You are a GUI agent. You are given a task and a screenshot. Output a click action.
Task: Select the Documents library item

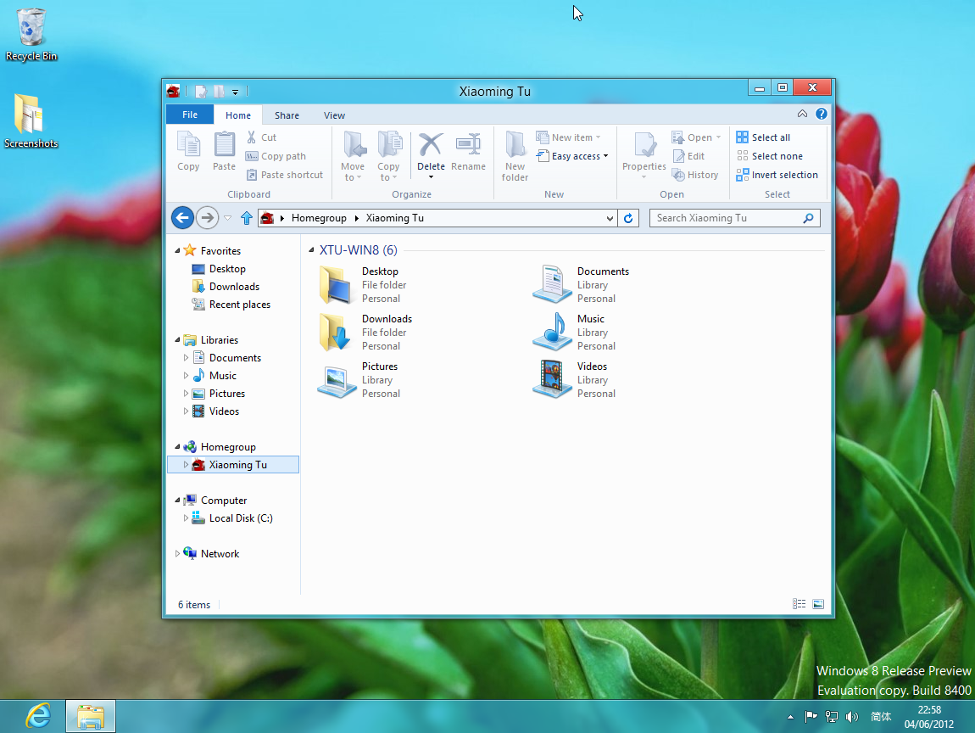click(x=581, y=285)
